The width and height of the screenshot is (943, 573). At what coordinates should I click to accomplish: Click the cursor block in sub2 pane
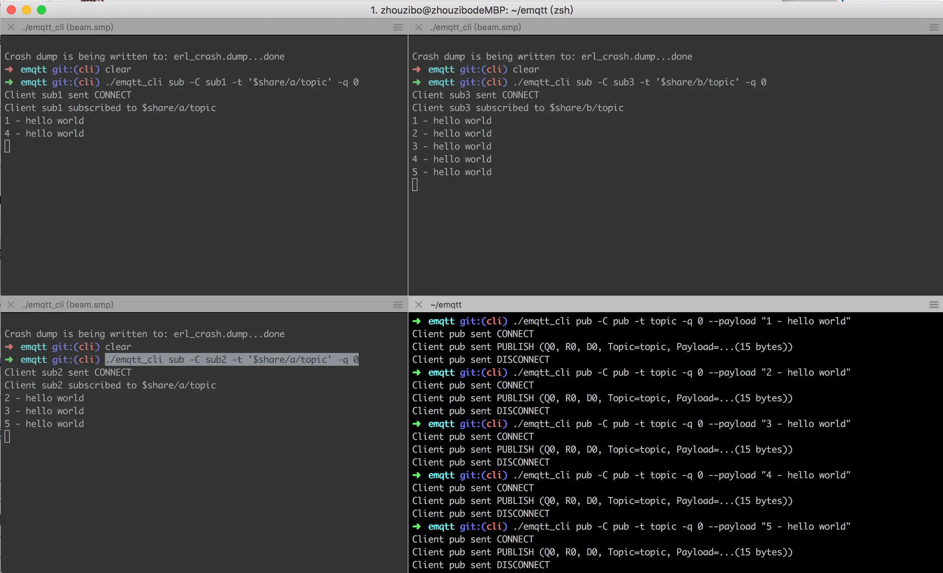tap(7, 437)
